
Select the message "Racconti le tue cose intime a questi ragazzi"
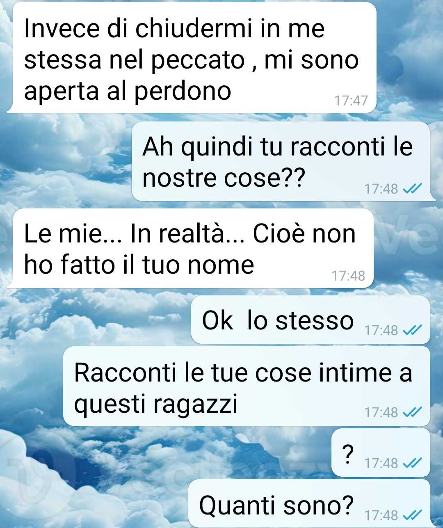247,386
